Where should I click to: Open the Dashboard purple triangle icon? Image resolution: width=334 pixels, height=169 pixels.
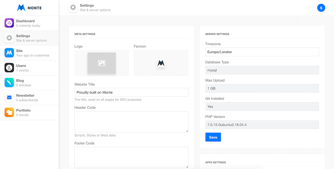[9, 23]
